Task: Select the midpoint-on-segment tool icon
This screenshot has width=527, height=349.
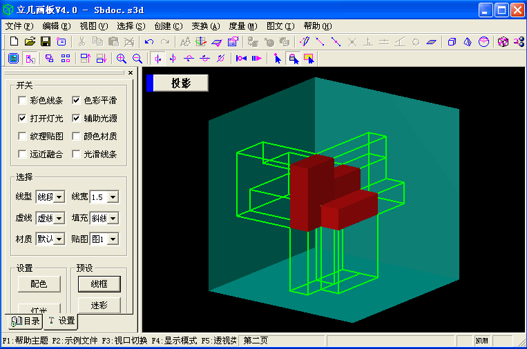Action: (x=336, y=41)
